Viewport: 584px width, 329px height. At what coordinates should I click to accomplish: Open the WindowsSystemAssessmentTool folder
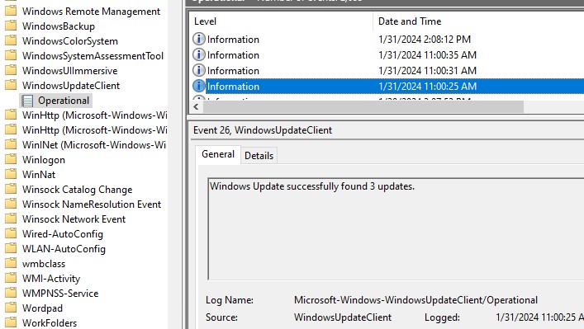pyautogui.click(x=93, y=56)
